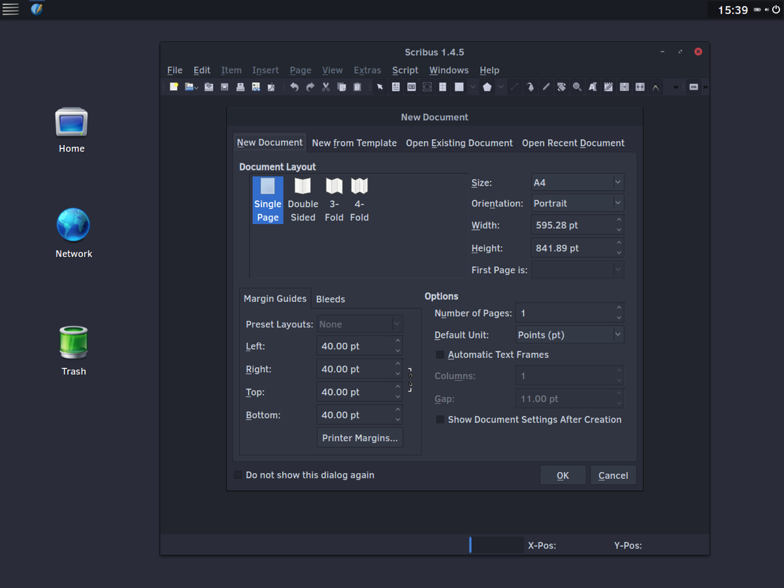Tick the Do not show this dialog again checkbox
784x588 pixels.
click(238, 475)
